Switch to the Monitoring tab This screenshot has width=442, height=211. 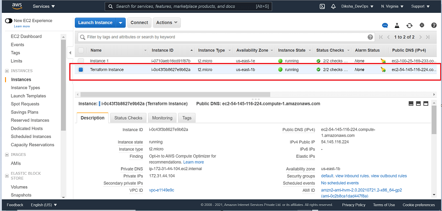coord(162,118)
